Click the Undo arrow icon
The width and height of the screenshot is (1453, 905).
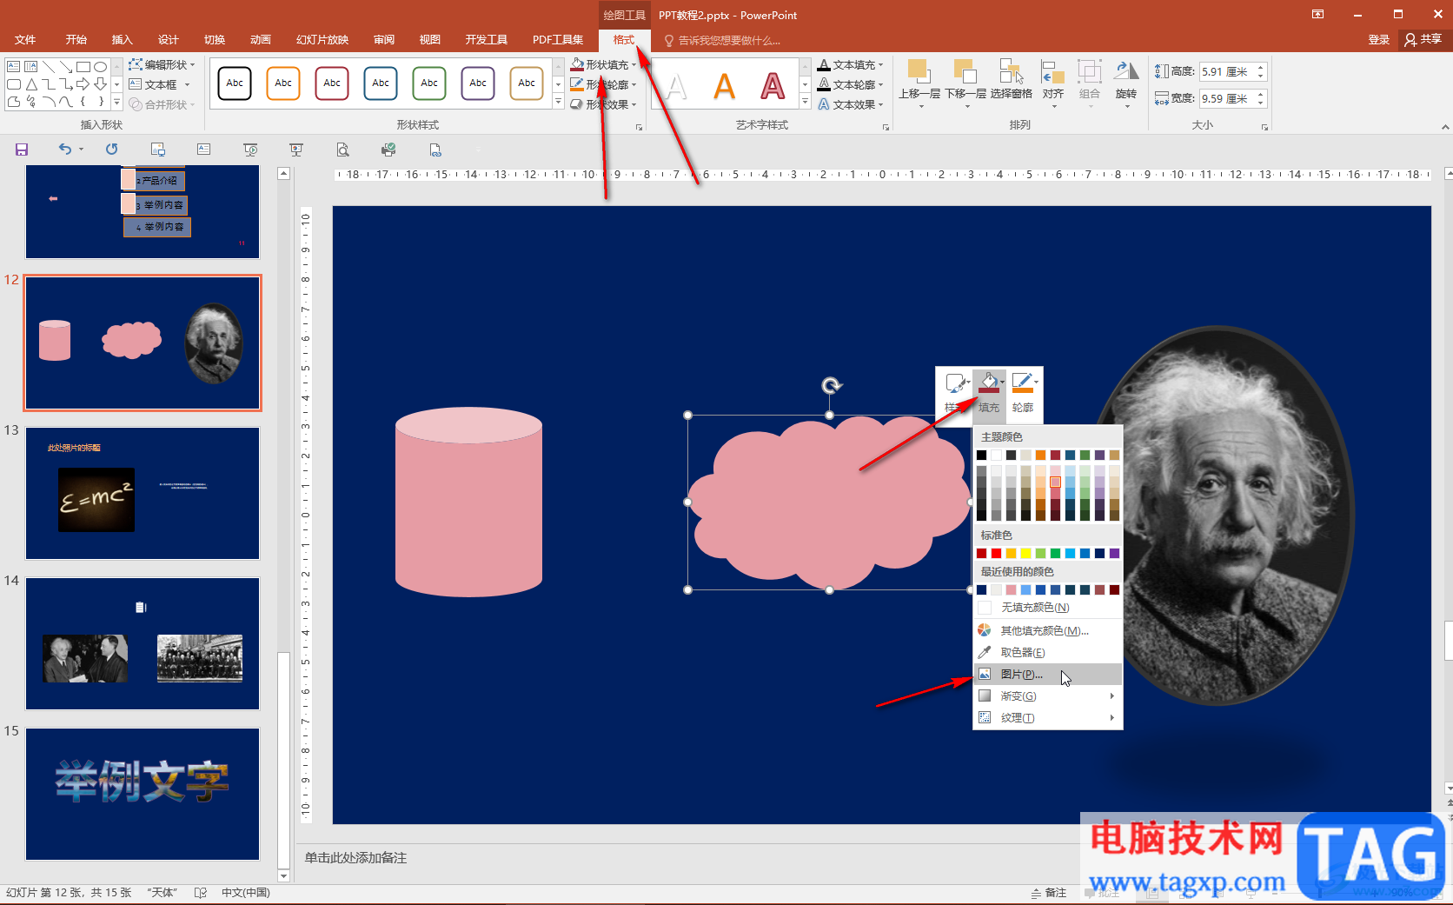click(65, 150)
